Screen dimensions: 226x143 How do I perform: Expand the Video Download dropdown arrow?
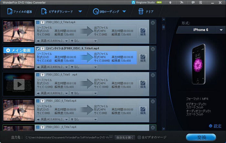click(x=80, y=11)
